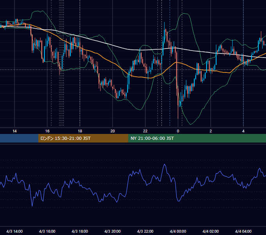Click the 4/4 00:00 time label

pos(178,231)
